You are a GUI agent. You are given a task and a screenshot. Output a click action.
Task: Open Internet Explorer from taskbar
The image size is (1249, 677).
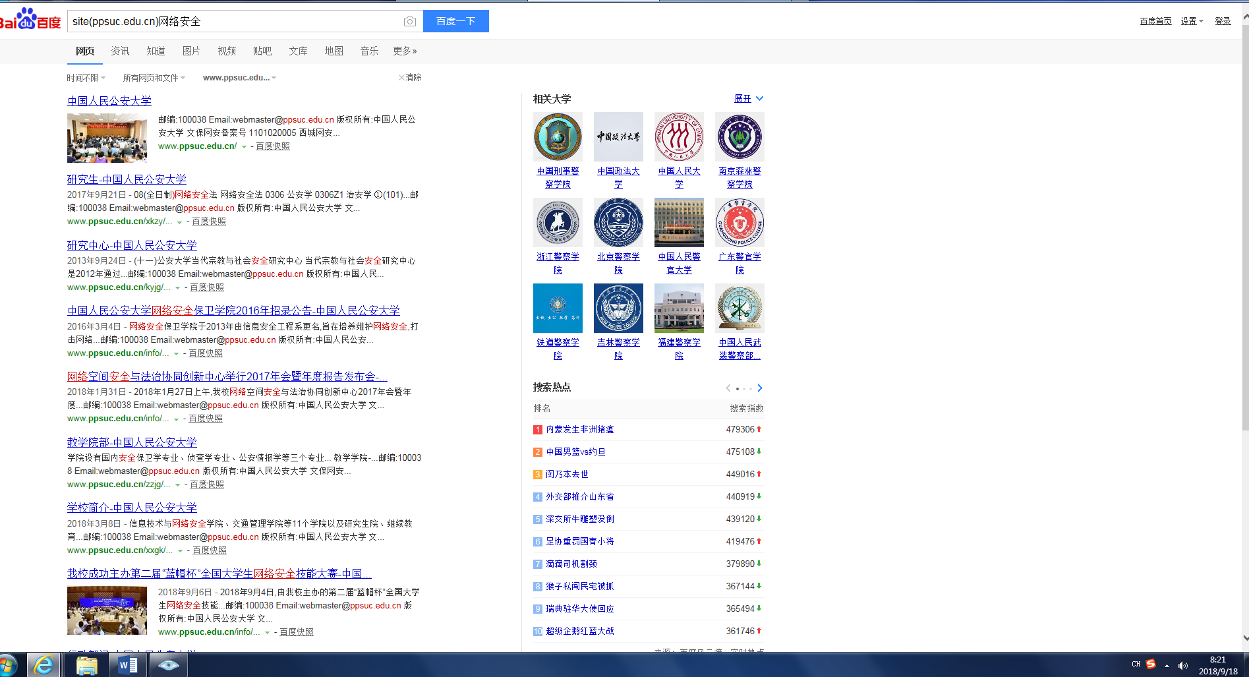(x=44, y=665)
